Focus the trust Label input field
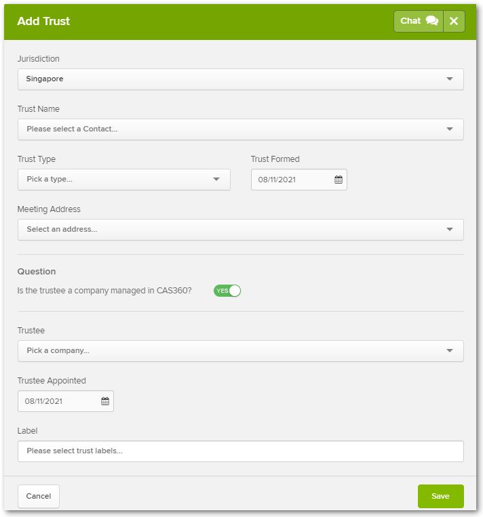This screenshot has width=483, height=517. coord(241,451)
